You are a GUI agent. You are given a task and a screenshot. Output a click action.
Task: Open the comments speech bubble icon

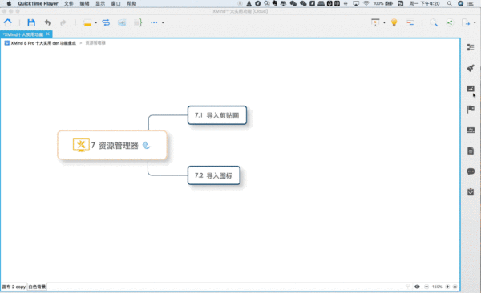tap(471, 171)
